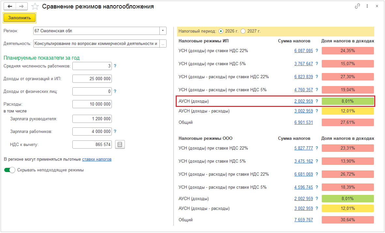Click green 8,01% share bar for ИП АУСН

click(348, 101)
